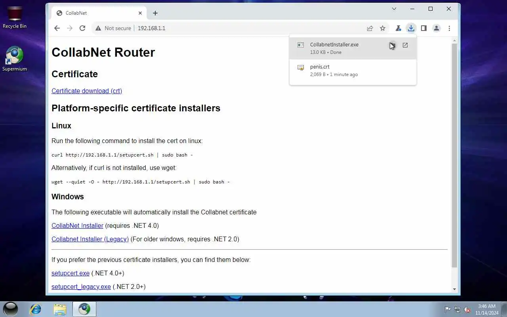
Task: Click the CollabNet Router heading
Action: click(x=103, y=52)
